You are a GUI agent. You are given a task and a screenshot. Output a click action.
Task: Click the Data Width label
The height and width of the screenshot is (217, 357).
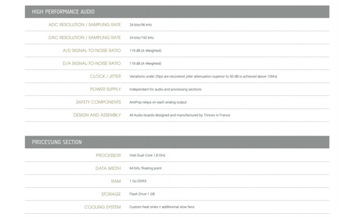[108, 168]
